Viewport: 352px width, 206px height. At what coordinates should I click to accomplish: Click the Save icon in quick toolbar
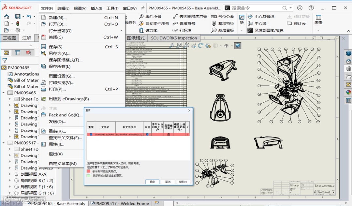click(x=18, y=17)
